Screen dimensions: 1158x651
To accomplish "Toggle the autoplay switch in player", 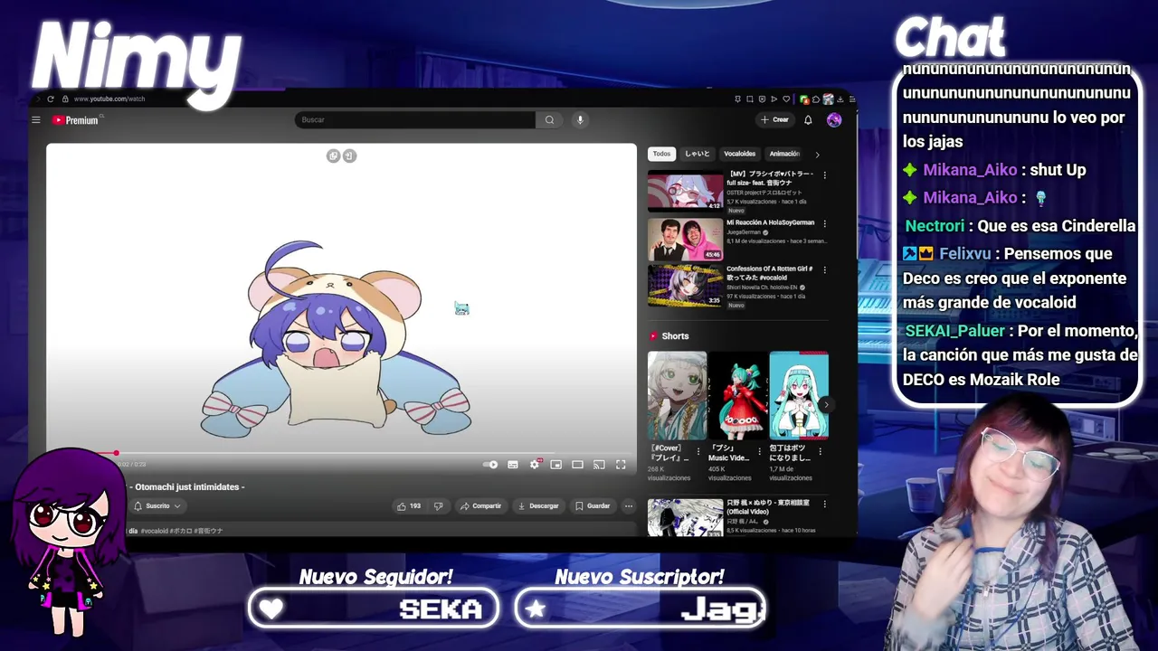I will (490, 465).
